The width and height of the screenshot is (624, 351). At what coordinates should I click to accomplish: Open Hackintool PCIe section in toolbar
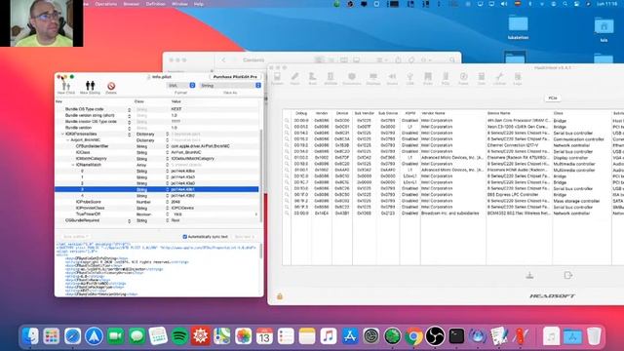coord(446,78)
